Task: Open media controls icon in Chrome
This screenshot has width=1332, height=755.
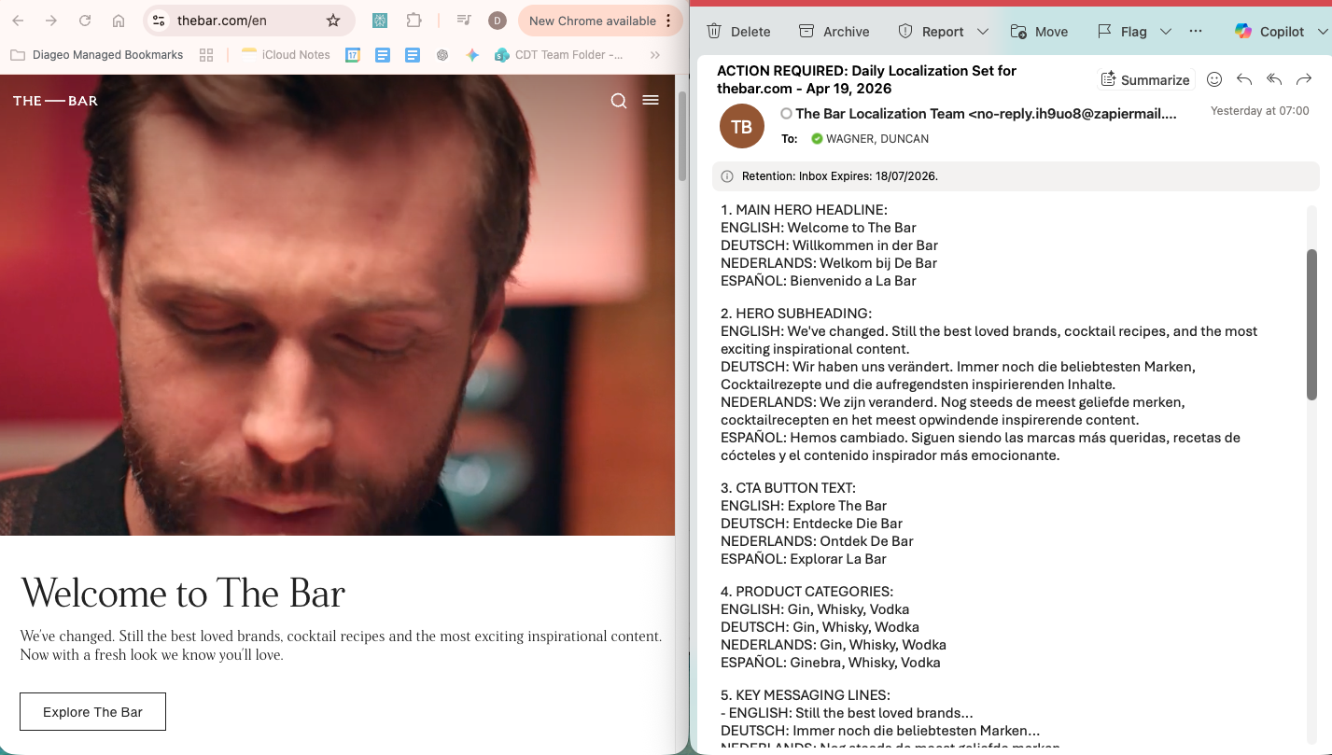Action: [x=464, y=21]
